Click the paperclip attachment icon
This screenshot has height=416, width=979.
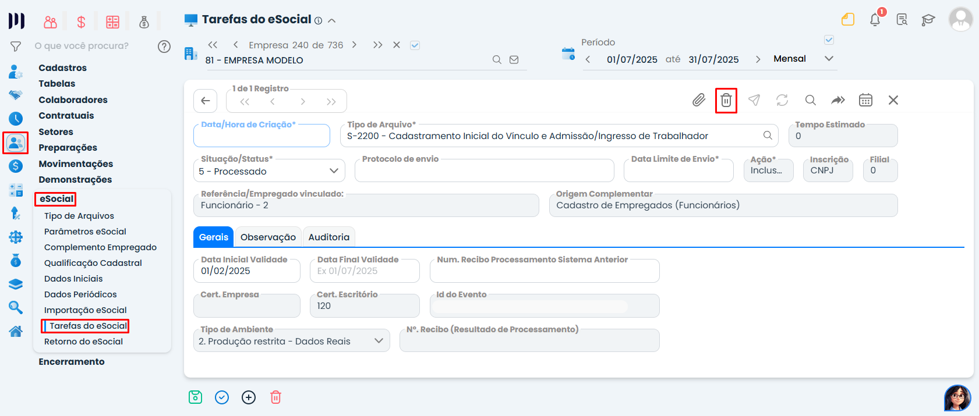(698, 100)
